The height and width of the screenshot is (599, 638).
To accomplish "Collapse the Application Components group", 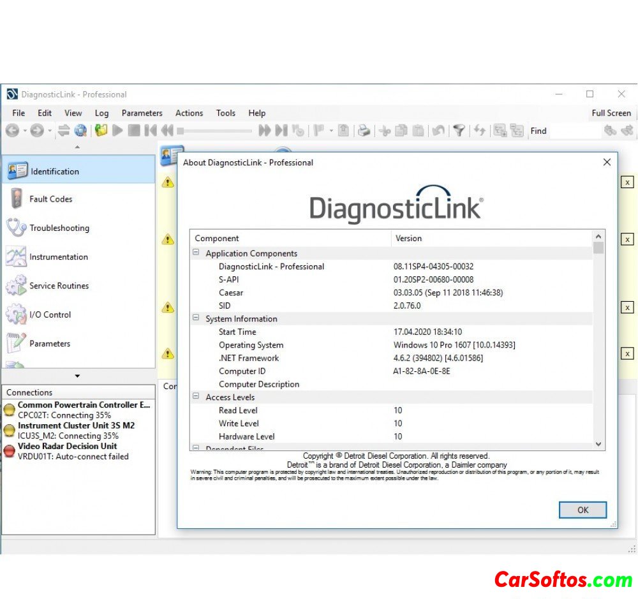I will click(x=196, y=253).
